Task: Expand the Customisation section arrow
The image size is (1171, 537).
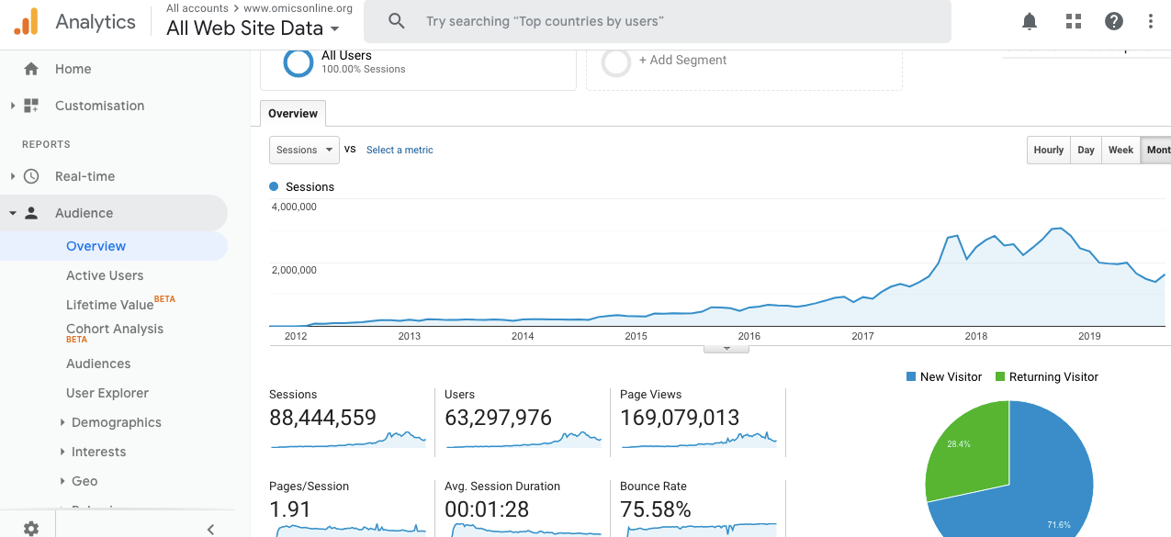Action: tap(13, 106)
